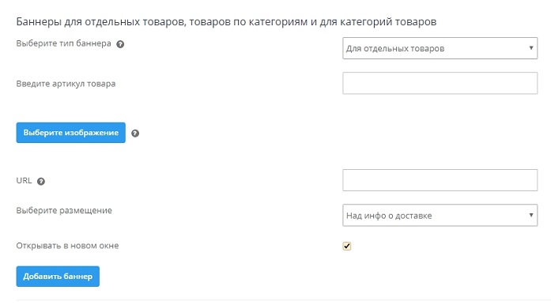Image resolution: width=551 pixels, height=305 pixels.
Task: Click the 'Введите артикул товара' label
Action: click(x=66, y=84)
